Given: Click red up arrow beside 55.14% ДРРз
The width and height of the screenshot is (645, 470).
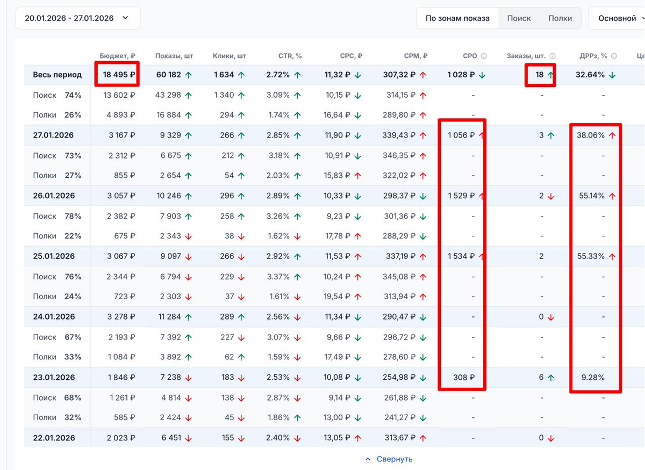Looking at the screenshot, I should click(612, 196).
